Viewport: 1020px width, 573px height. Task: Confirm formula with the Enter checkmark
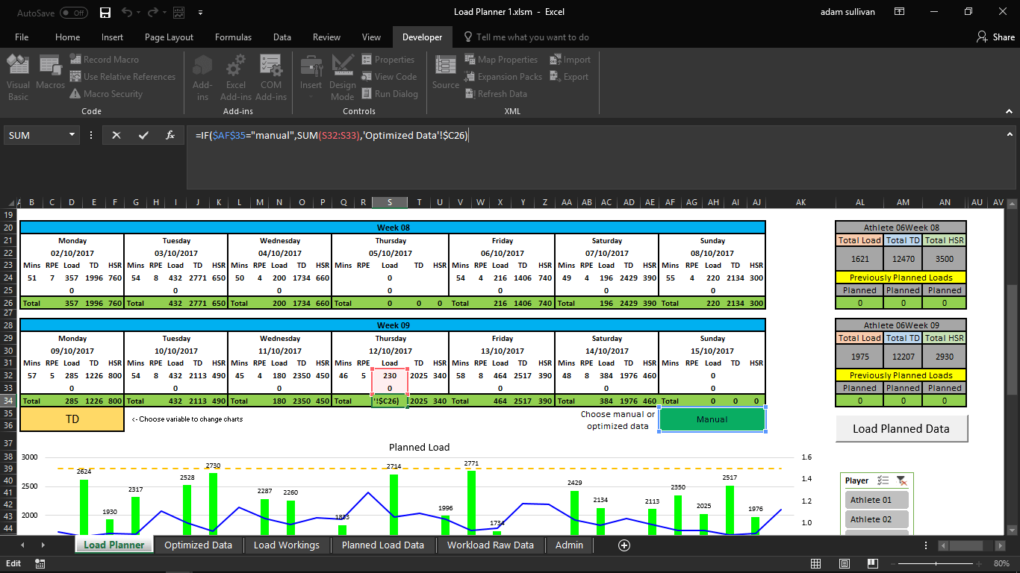pyautogui.click(x=143, y=135)
